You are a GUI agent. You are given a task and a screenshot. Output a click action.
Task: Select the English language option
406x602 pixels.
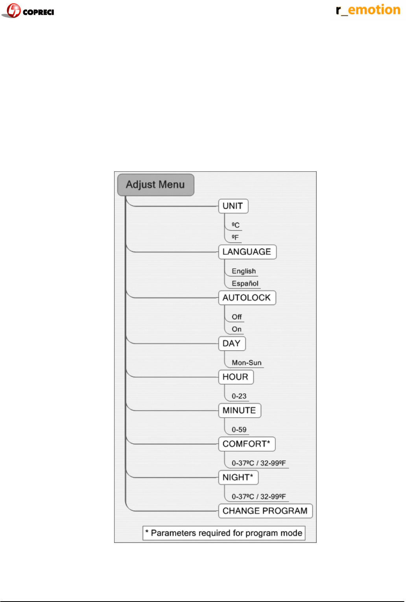(244, 271)
